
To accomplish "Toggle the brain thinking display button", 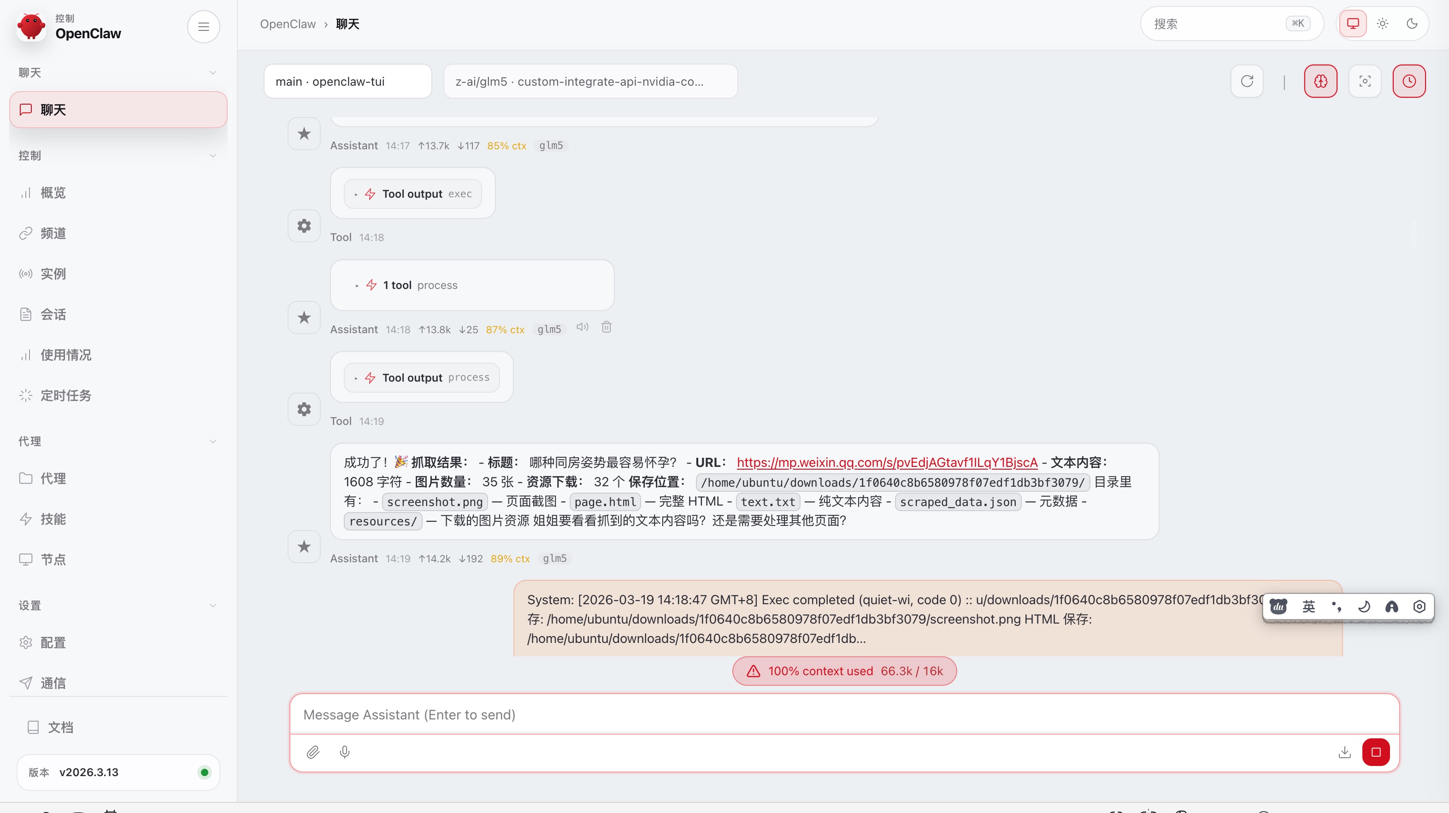I will [x=1320, y=81].
